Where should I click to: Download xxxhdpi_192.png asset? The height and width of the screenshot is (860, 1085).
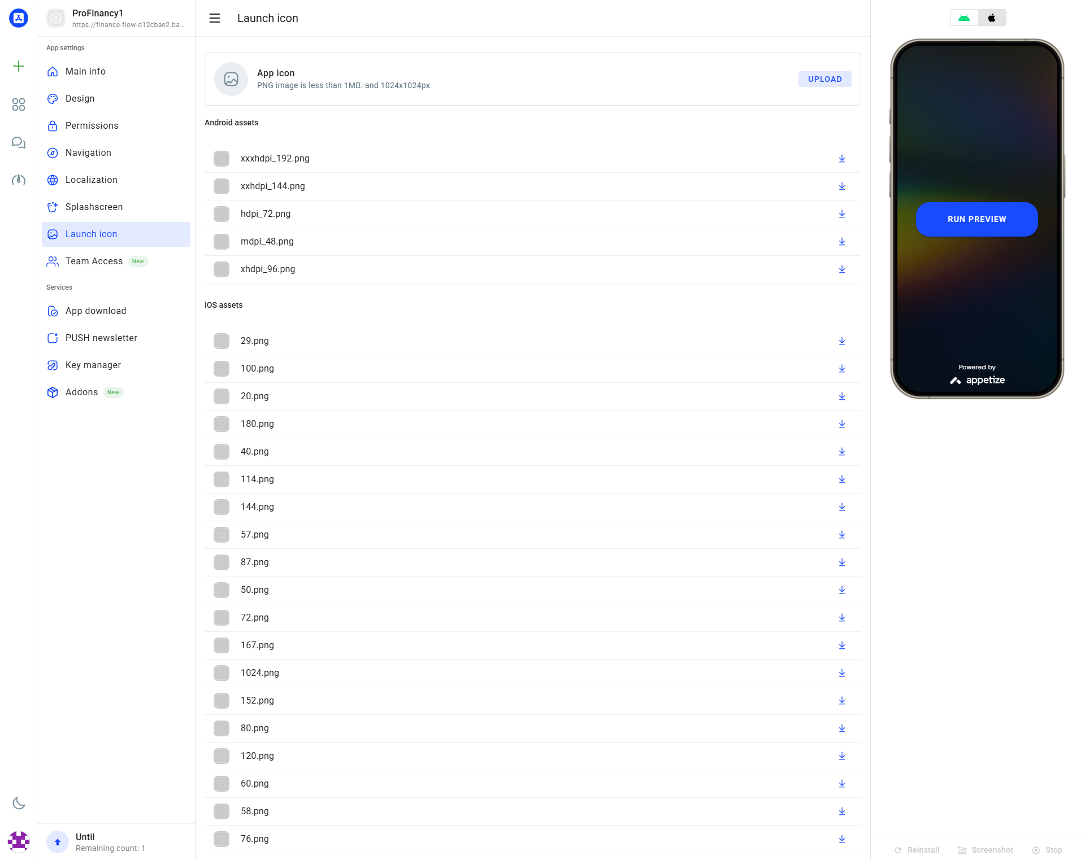[842, 159]
